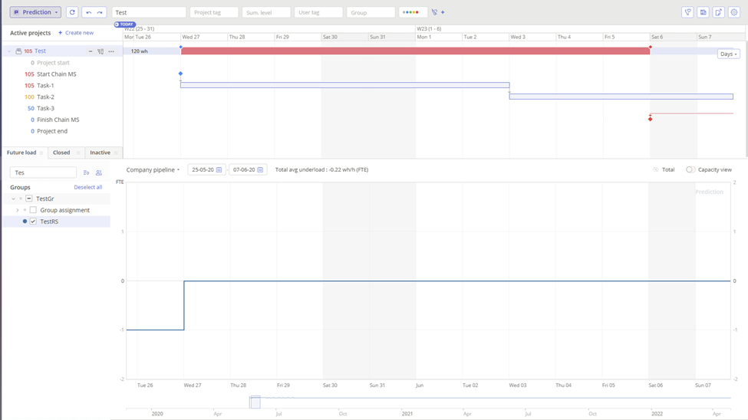Open three-dots menu on Test project row
The image size is (748, 420).
tap(111, 51)
